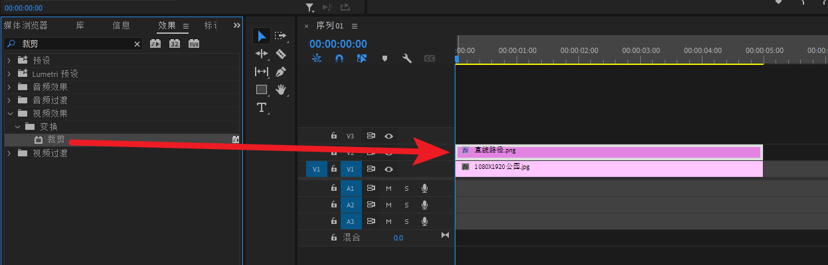Switch to the 媒体浏览器 tab
Viewport: 828px width, 265px height.
[26, 25]
